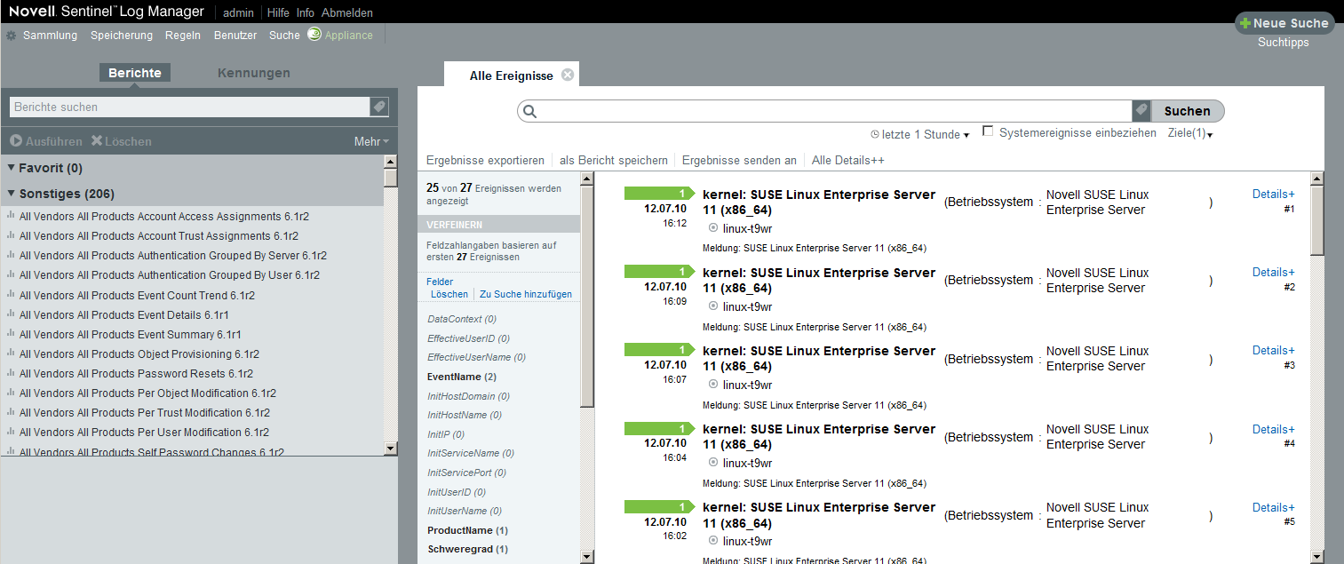The image size is (1344, 564).
Task: Select the Berichte tab
Action: 135,73
